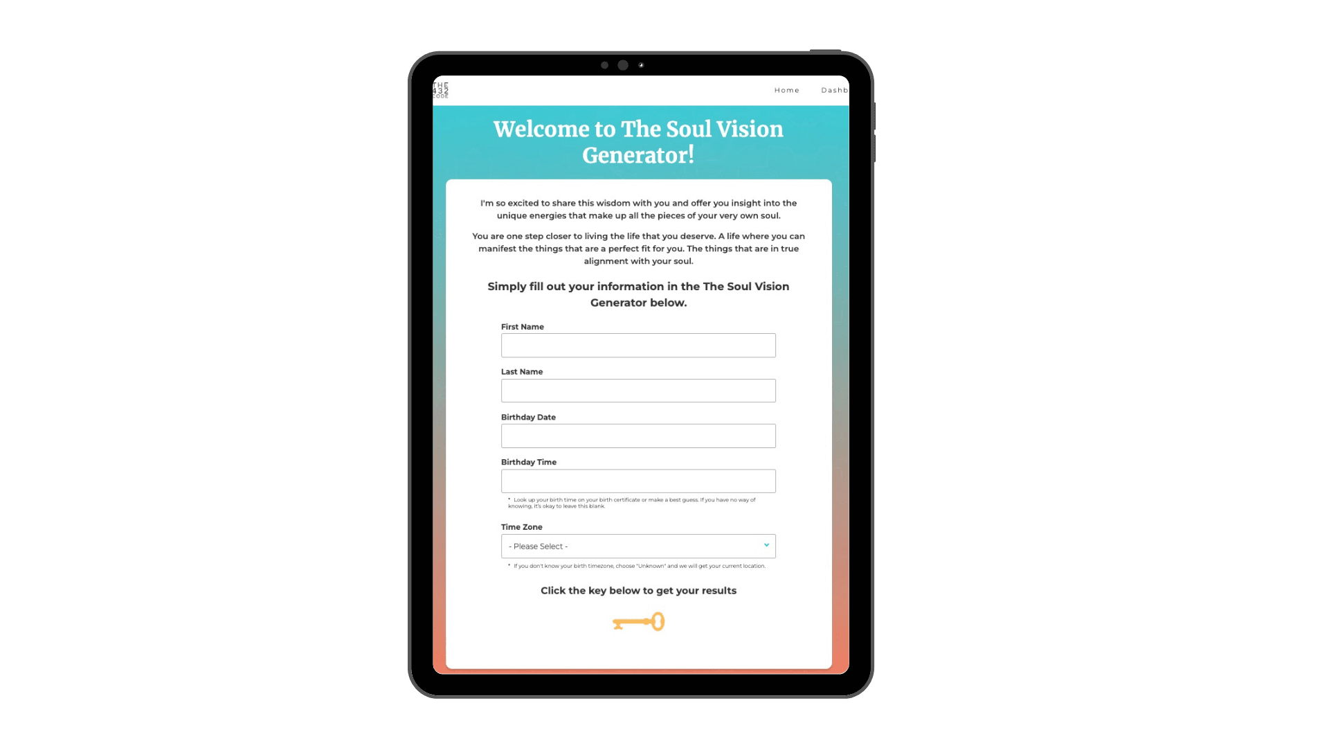Click the dropdown arrow for Time Zone
Screen dimensions: 1329x748
(x=766, y=545)
